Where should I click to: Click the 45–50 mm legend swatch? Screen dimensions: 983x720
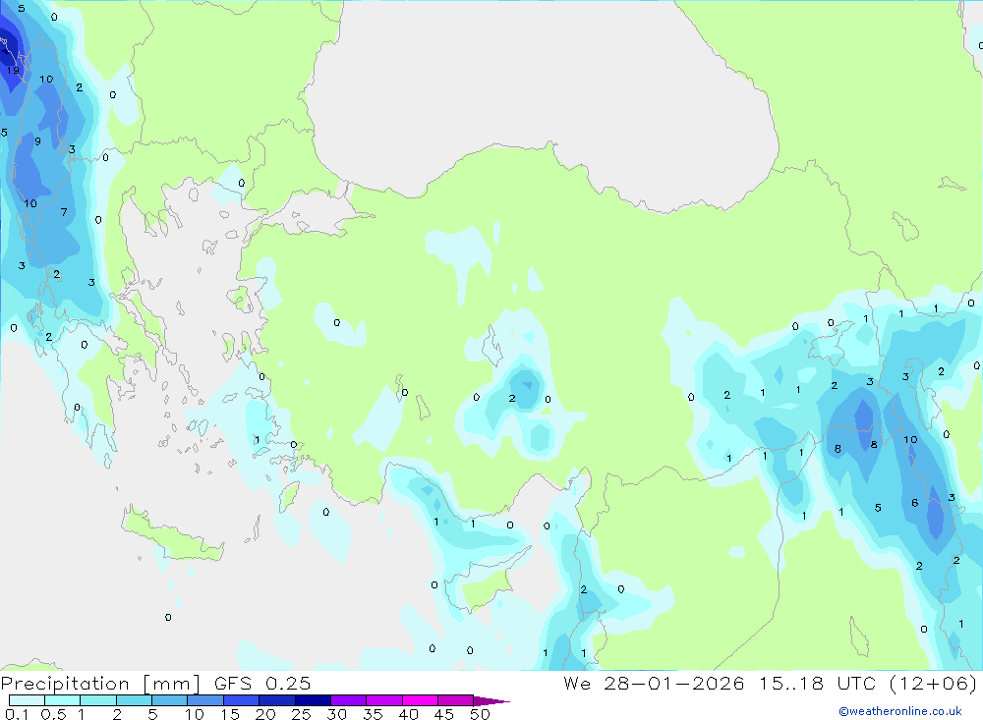pyautogui.click(x=455, y=700)
